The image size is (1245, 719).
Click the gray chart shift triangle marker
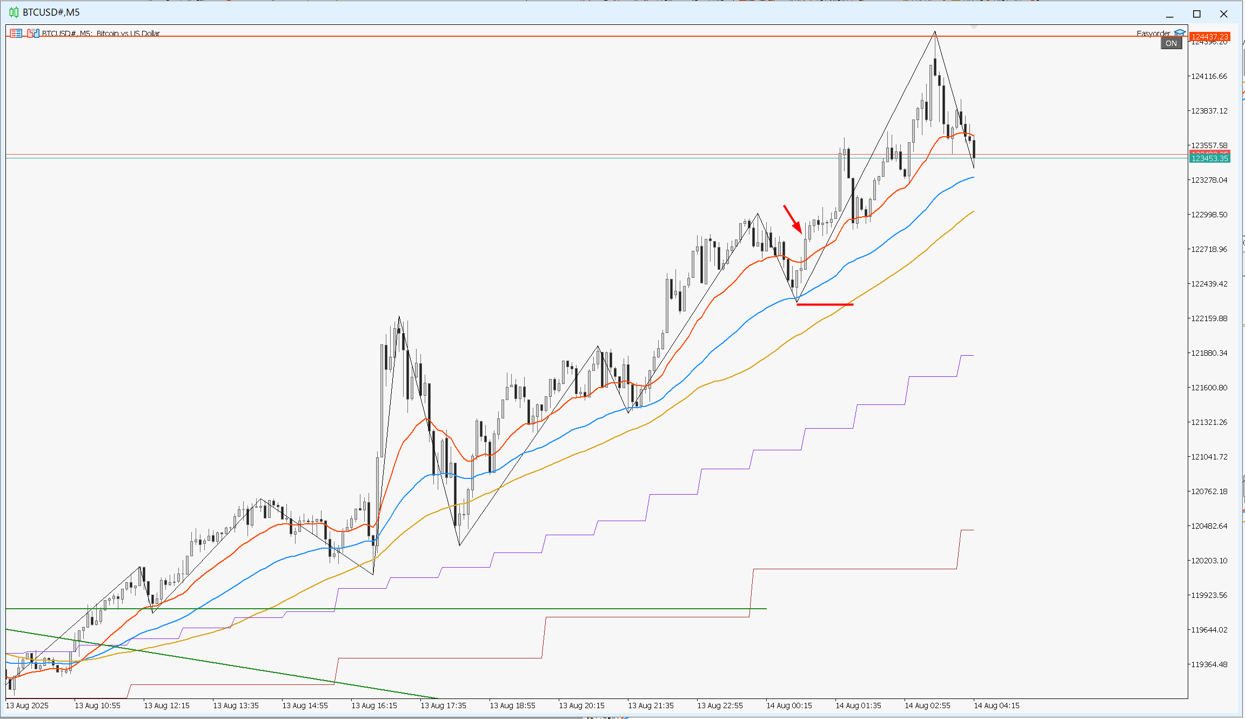(x=974, y=26)
